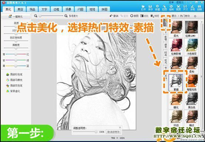Open the 尺寸 resize tool
Screen dimensions: 205x142
click(x=185, y=8)
